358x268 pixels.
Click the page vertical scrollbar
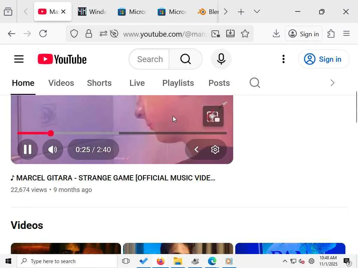pos(356,107)
